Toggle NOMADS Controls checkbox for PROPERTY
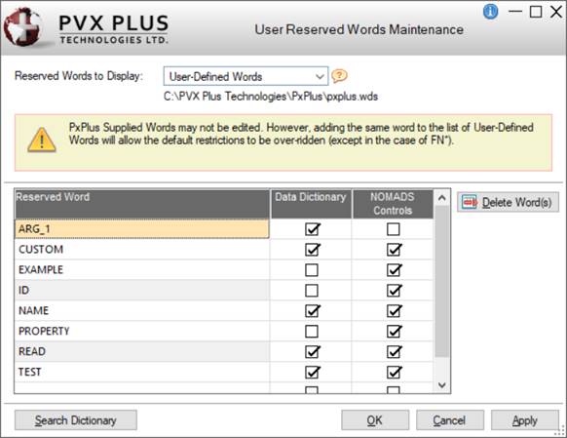Image resolution: width=567 pixels, height=438 pixels. (x=394, y=332)
